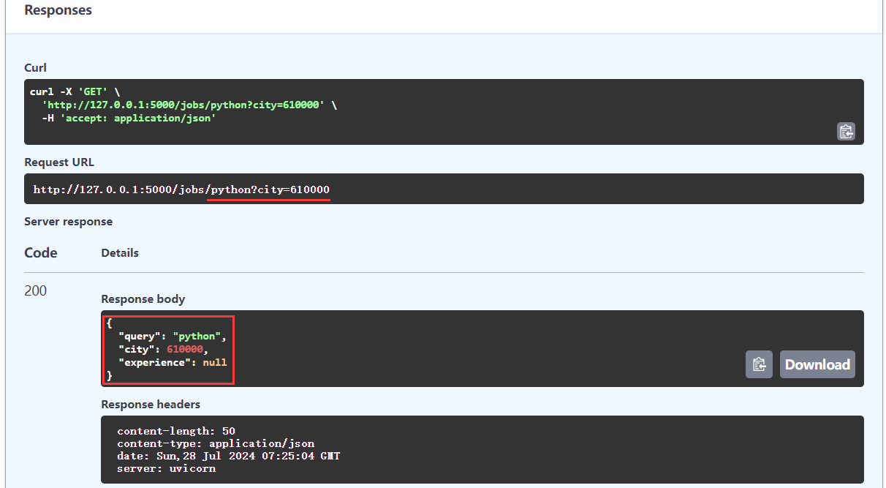Click the Request URL text
This screenshot has width=886, height=488.
coord(181,189)
